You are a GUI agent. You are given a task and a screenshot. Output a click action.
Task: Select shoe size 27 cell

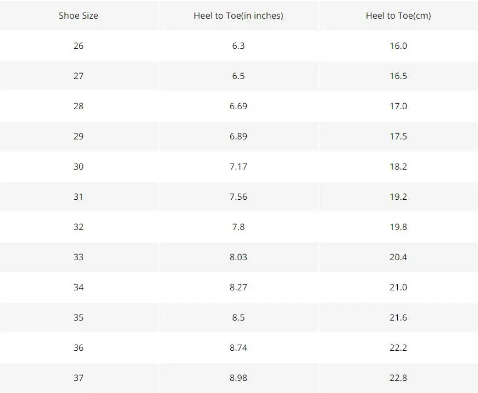79,76
